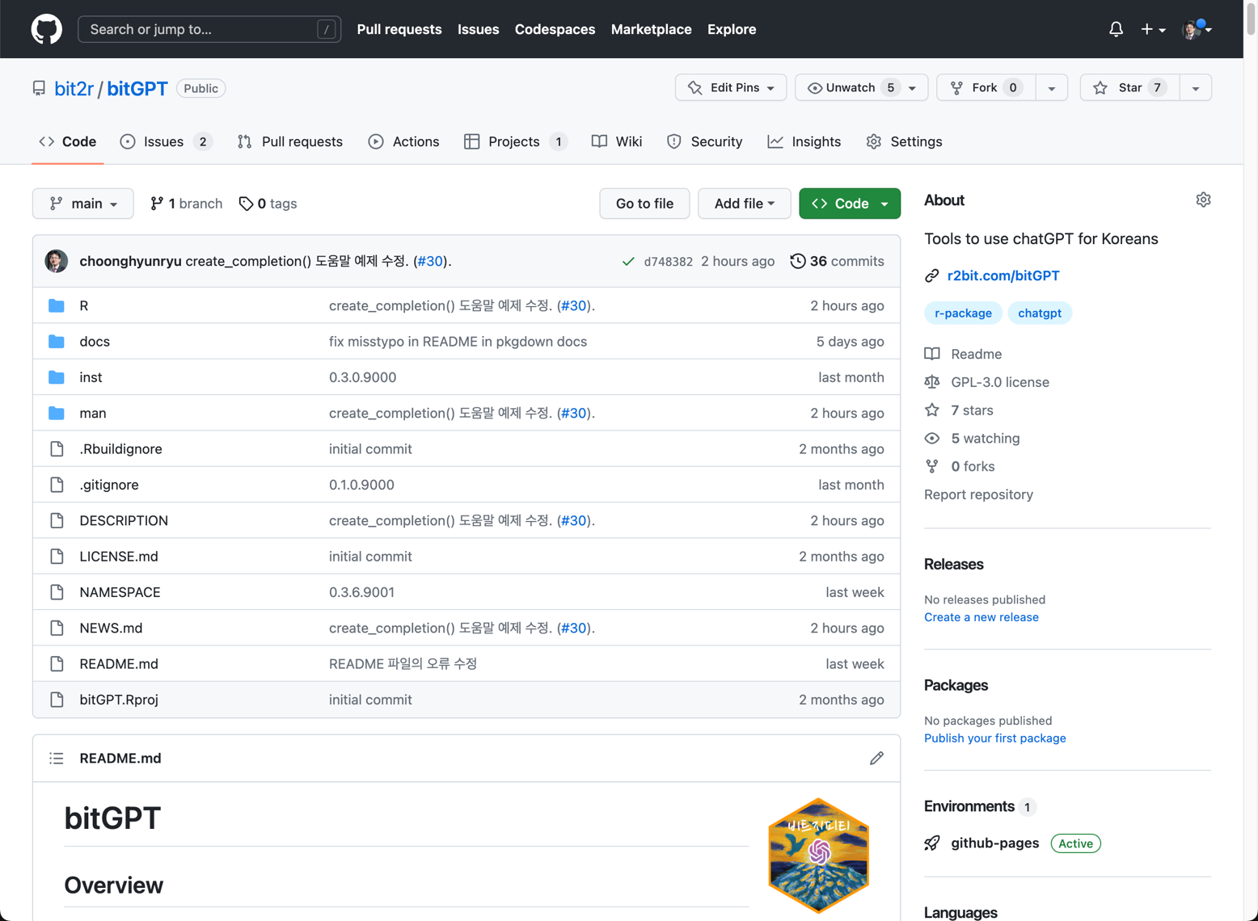Click choonghyunryu's commit avatar
1258x921 pixels.
(x=57, y=261)
